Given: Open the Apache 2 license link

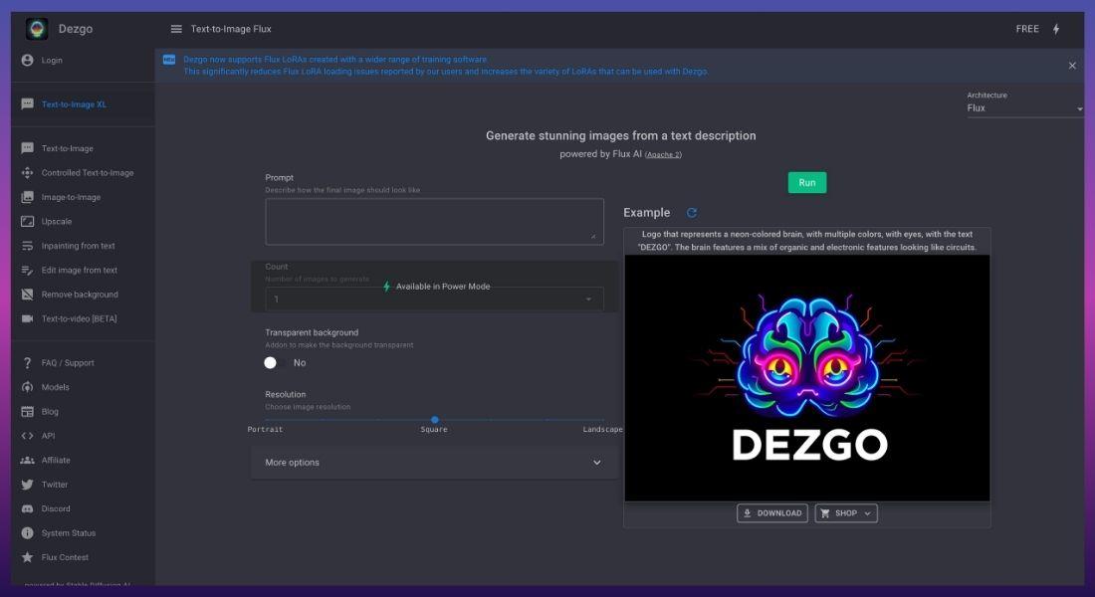Looking at the screenshot, I should click(663, 154).
